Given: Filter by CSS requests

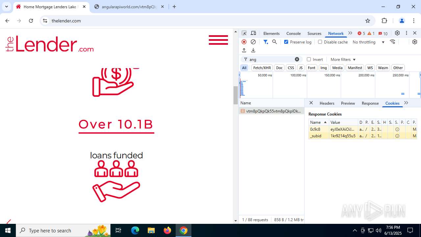Looking at the screenshot, I should coord(291,68).
